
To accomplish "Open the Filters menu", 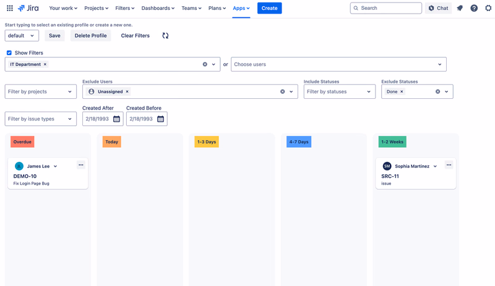I will [125, 8].
